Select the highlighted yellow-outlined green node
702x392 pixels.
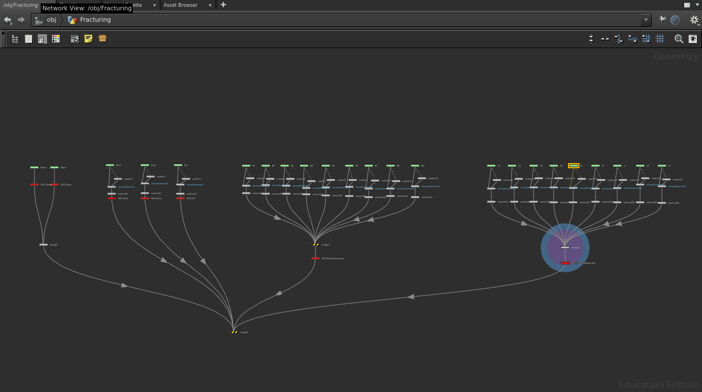(x=574, y=166)
